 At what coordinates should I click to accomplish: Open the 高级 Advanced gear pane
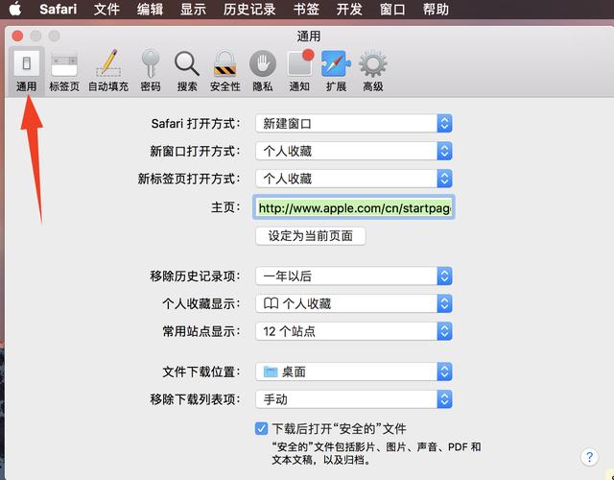click(373, 71)
